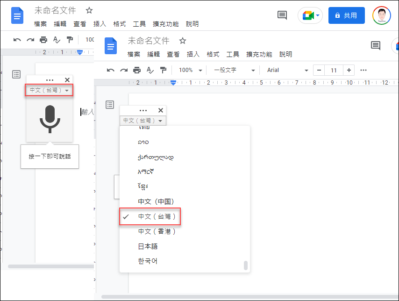Select 한국어 from language list
The width and height of the screenshot is (399, 301).
tap(185, 261)
